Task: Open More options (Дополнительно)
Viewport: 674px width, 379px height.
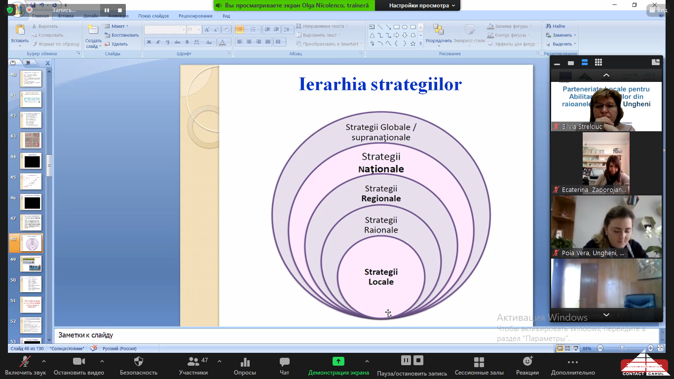Action: pyautogui.click(x=573, y=366)
